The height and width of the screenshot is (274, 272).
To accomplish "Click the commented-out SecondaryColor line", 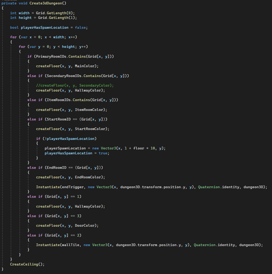I will click(75, 86).
